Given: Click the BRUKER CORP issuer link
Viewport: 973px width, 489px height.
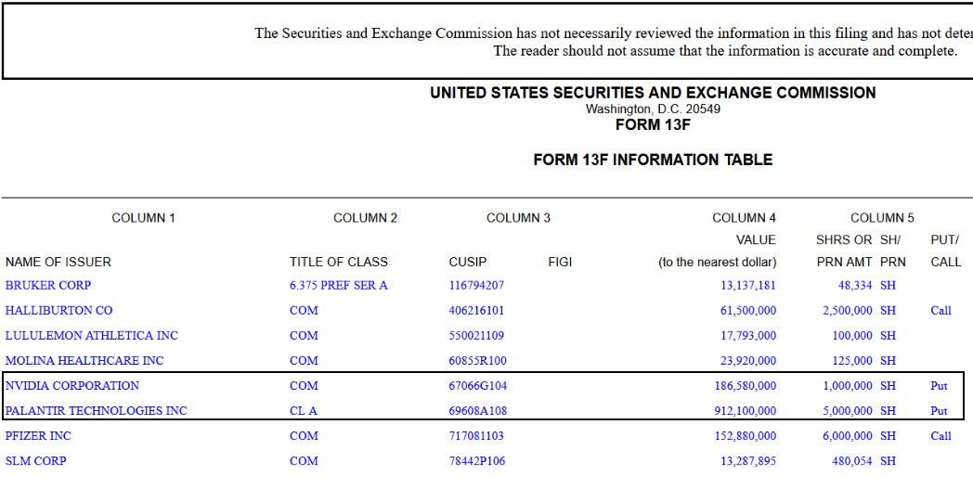Looking at the screenshot, I should point(48,285).
